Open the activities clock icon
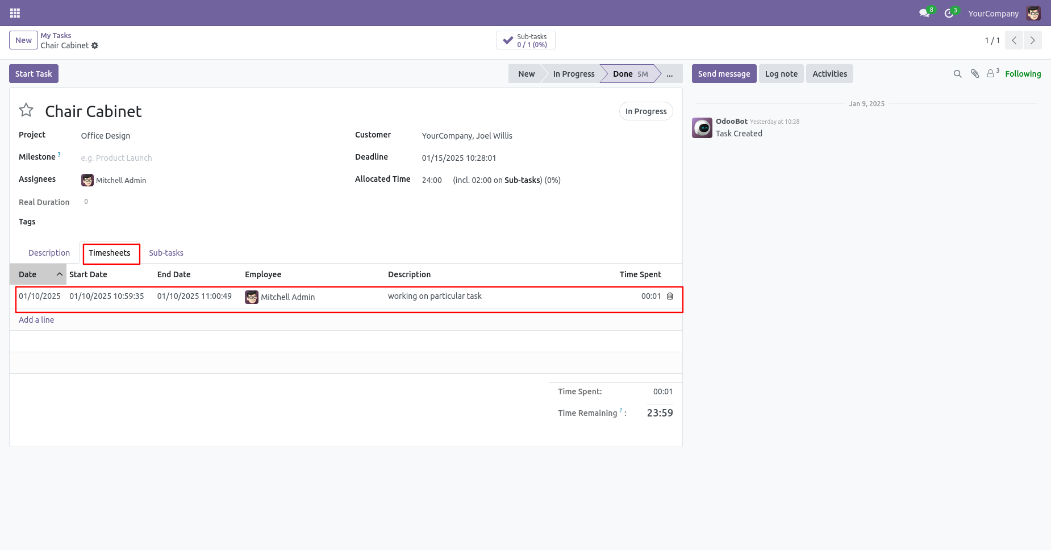Viewport: 1051px width, 550px height. coord(949,13)
